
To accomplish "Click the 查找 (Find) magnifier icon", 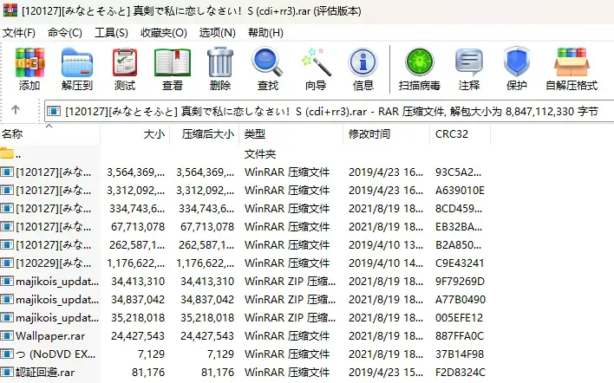I will pos(267,62).
